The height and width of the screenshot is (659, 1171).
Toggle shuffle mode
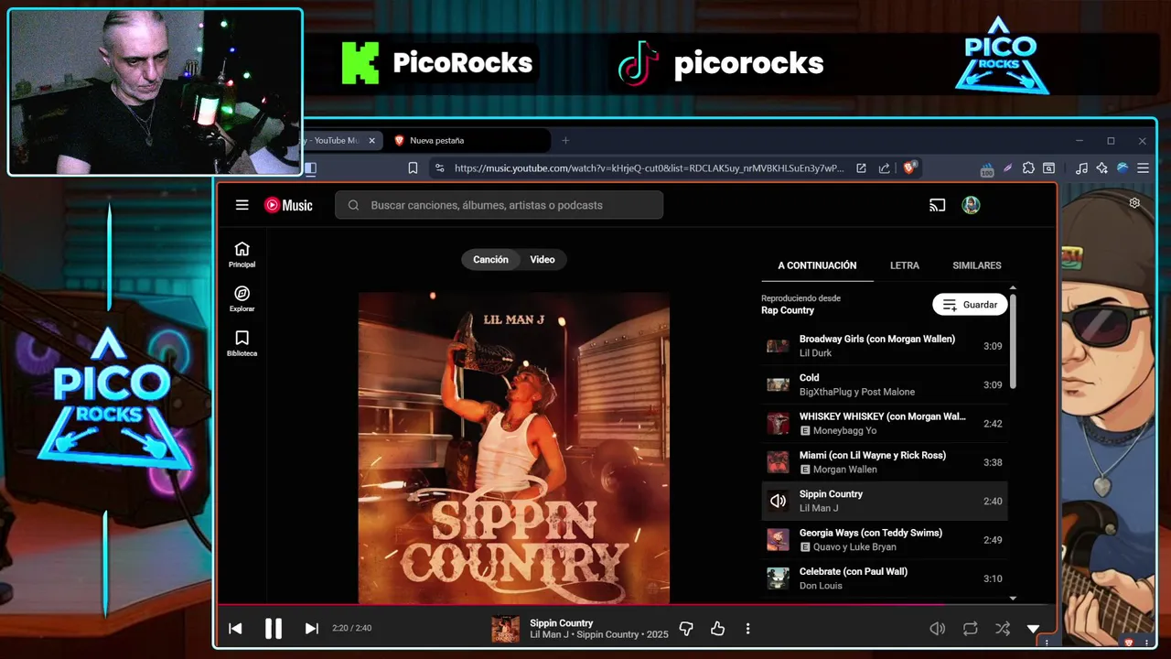click(1003, 629)
